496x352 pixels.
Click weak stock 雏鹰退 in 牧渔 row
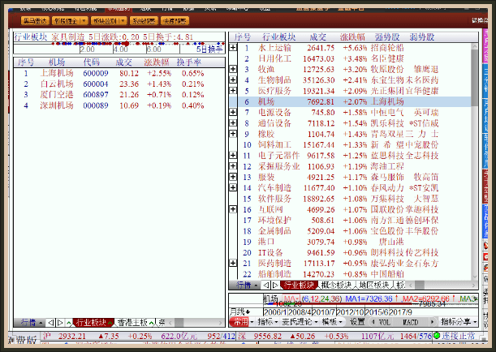pyautogui.click(x=425, y=69)
